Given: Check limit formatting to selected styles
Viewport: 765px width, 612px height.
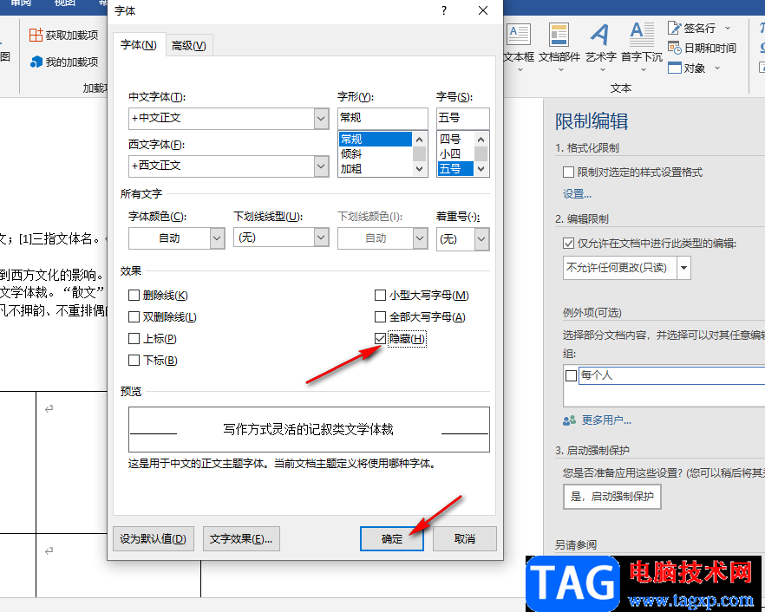Looking at the screenshot, I should click(x=568, y=173).
